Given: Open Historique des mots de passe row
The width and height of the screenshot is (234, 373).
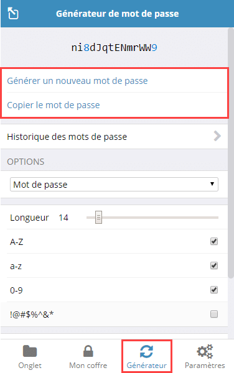Looking at the screenshot, I should coord(115,137).
